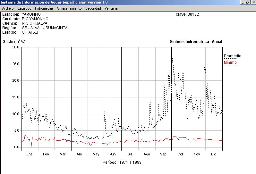Screen dimensions: 256x174
Task: Click the Promedio legend label
Action: [232, 56]
